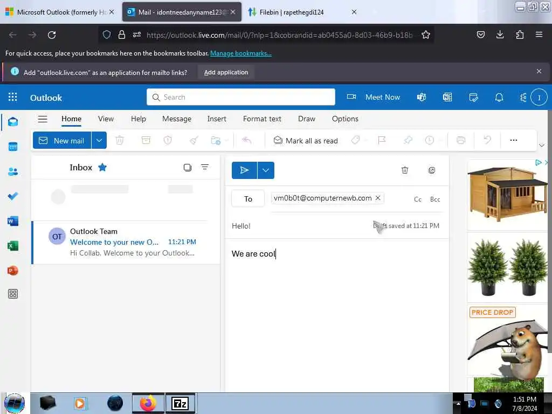This screenshot has height=414, width=552.
Task: Click the Delete icon in the ribbon
Action: pyautogui.click(x=120, y=140)
